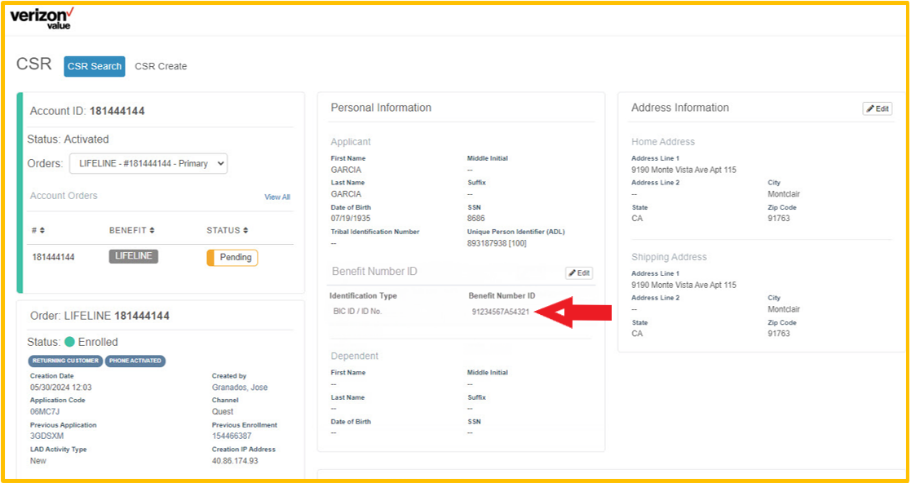Click Order: LIFELINE 181444144 heading
911x483 pixels.
click(100, 316)
